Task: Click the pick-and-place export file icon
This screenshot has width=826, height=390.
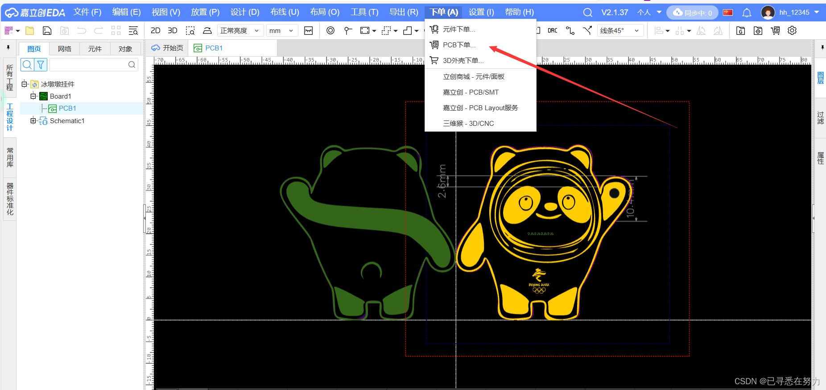Action: (x=758, y=30)
